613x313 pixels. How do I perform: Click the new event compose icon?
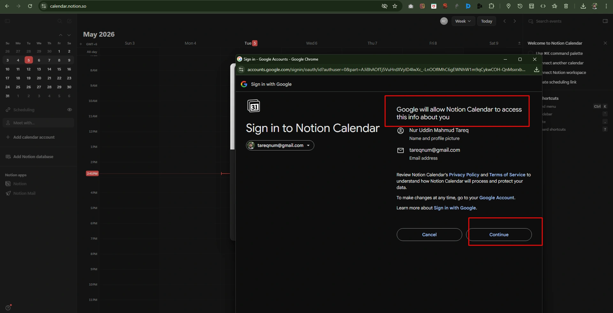pyautogui.click(x=69, y=21)
